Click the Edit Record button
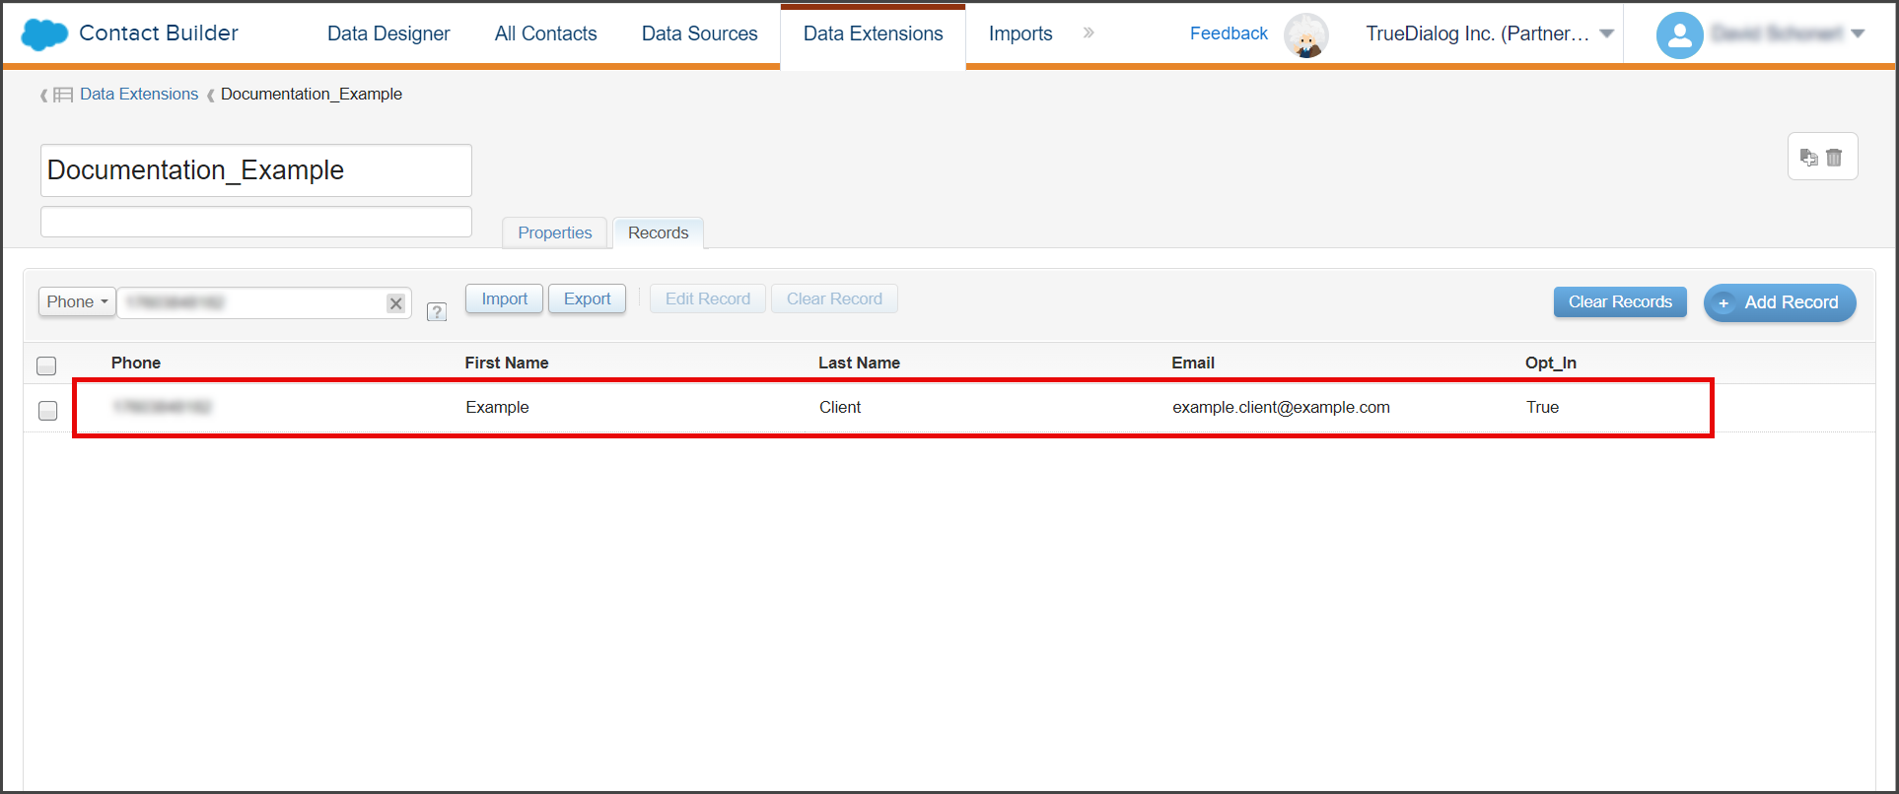 click(x=708, y=298)
